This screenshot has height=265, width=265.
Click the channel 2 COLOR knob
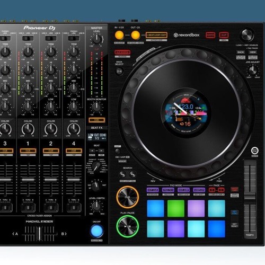pyautogui.click(x=51, y=129)
